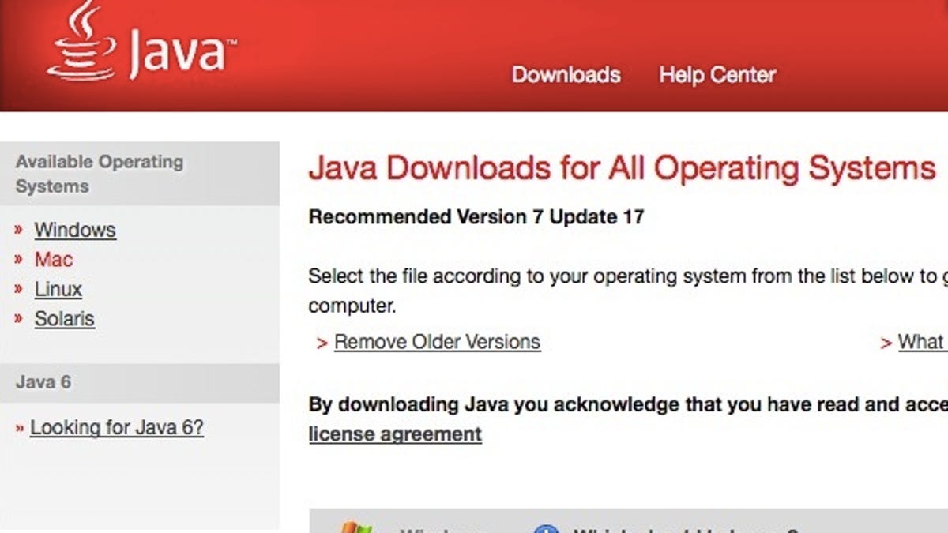The height and width of the screenshot is (533, 948).
Task: Select the Mac link in the sidebar
Action: point(54,260)
